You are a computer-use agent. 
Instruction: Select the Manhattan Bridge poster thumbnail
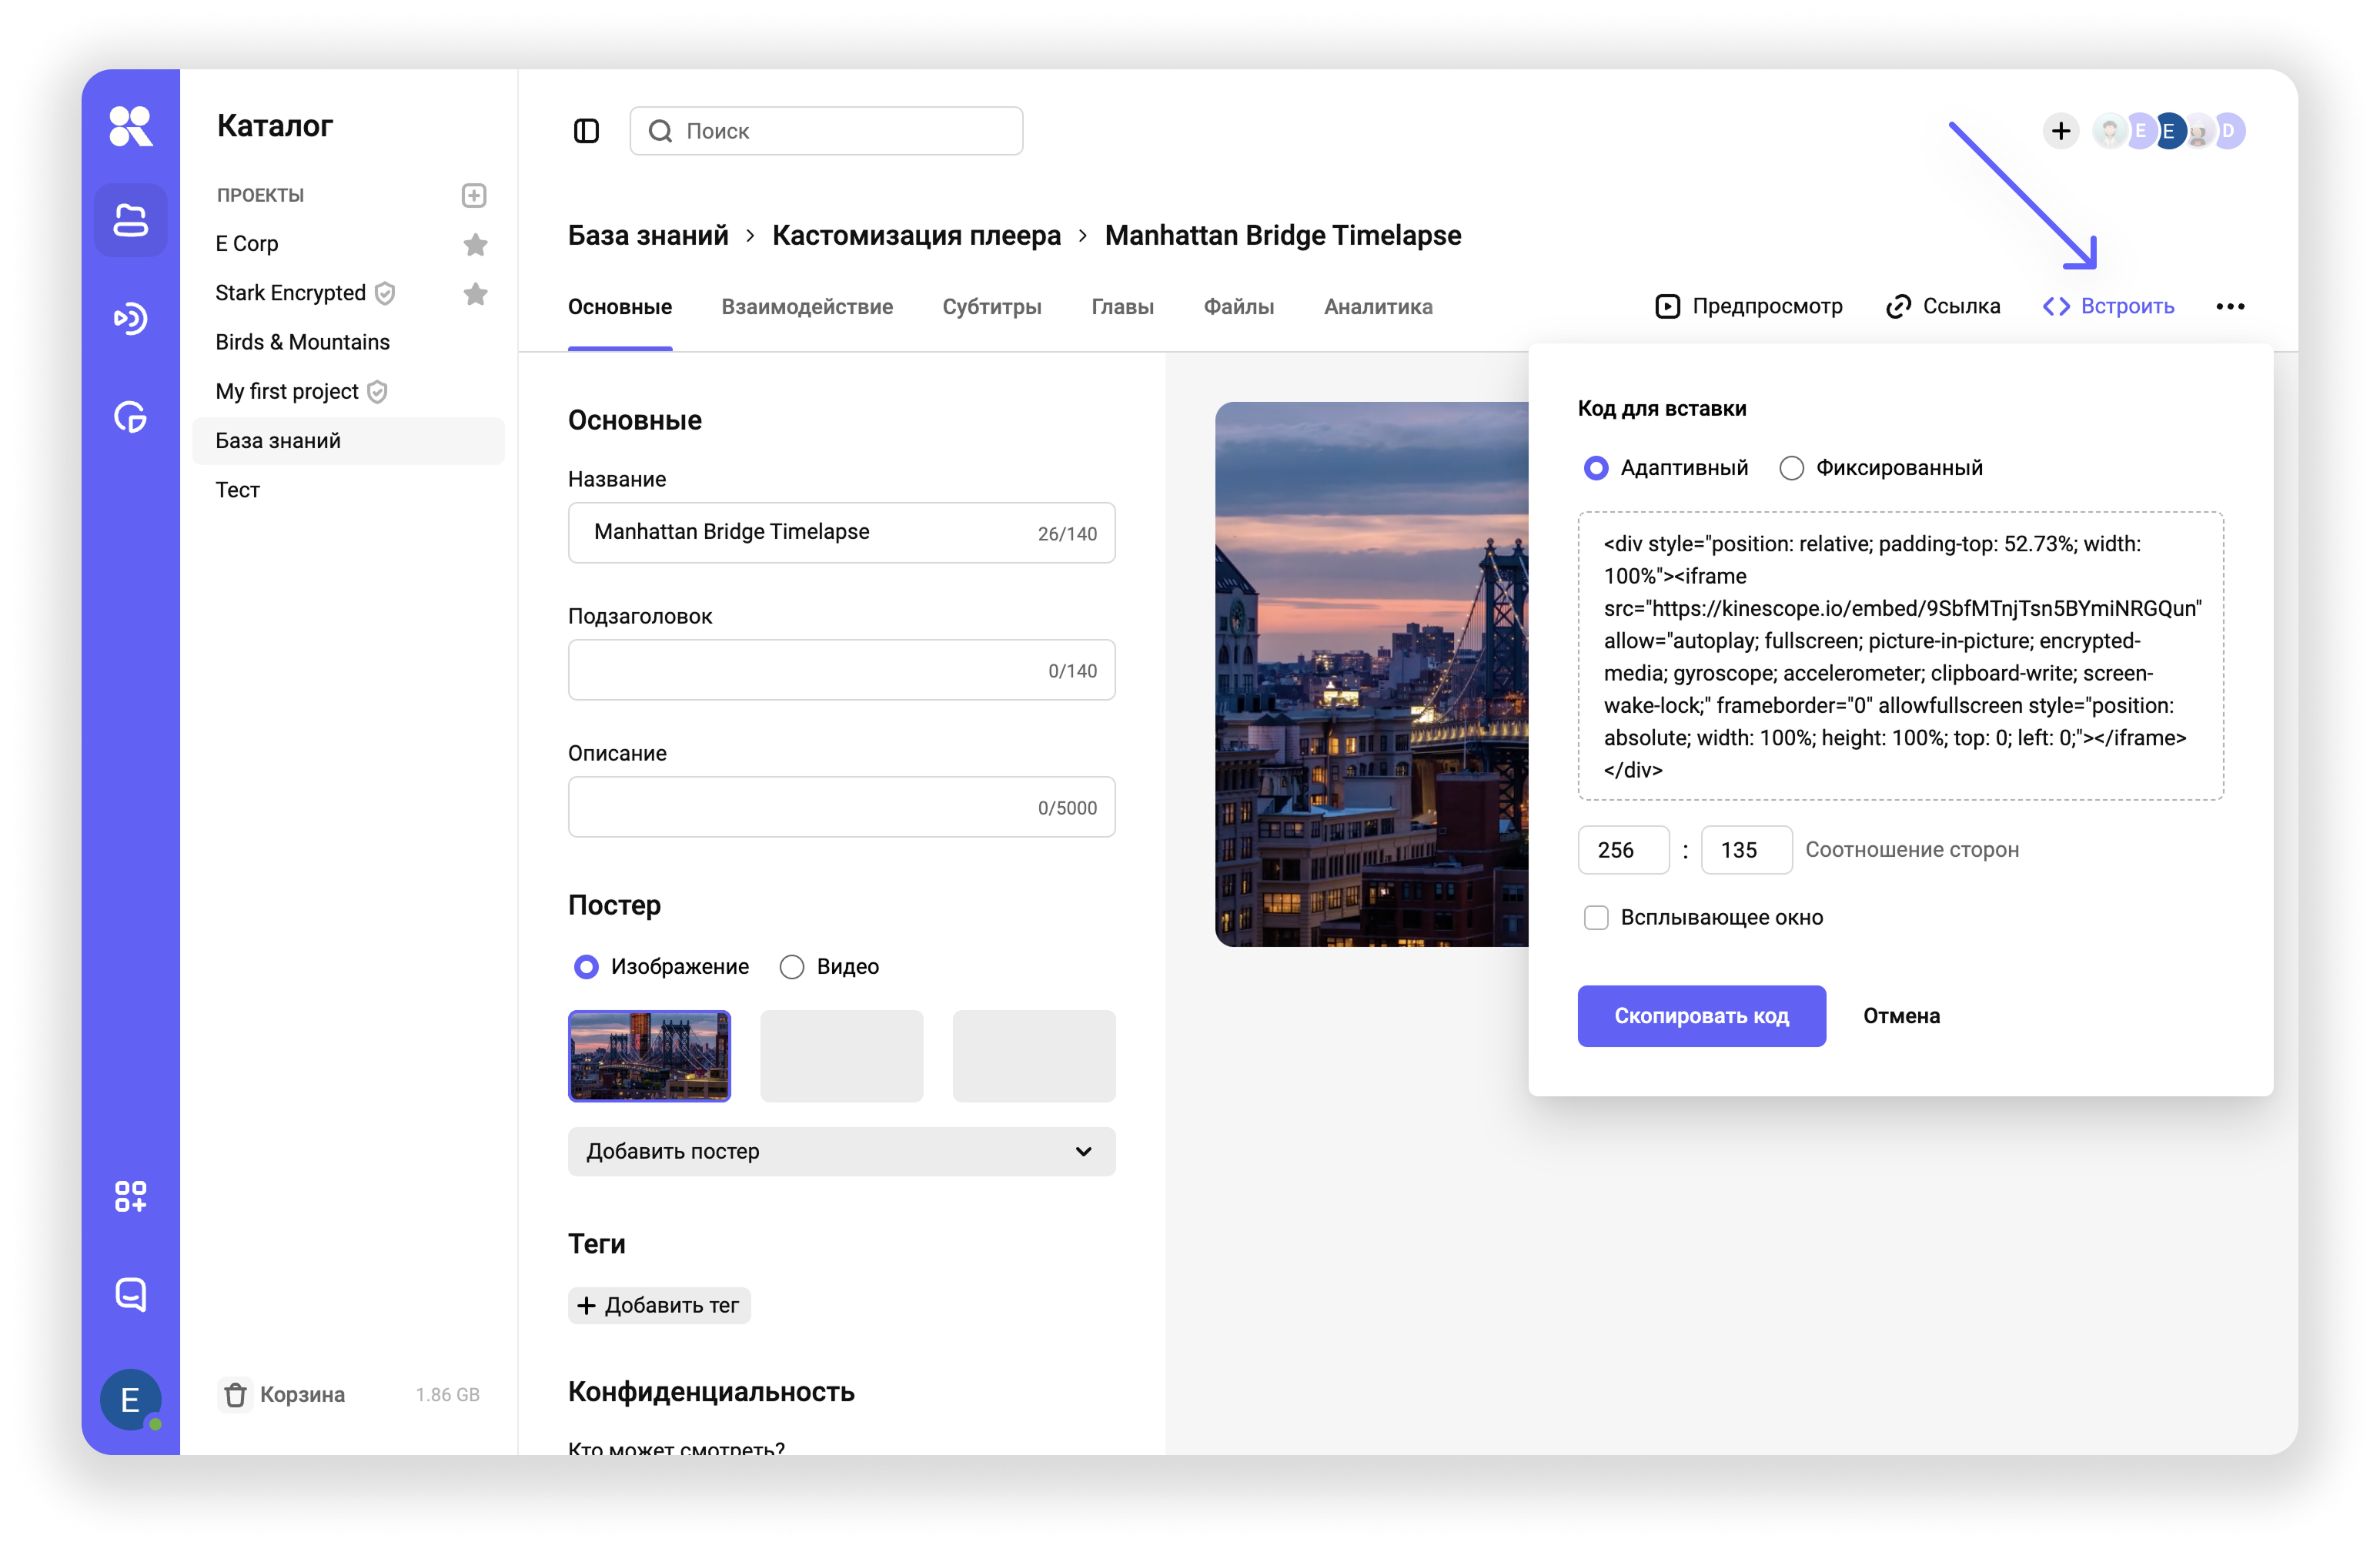click(649, 1056)
